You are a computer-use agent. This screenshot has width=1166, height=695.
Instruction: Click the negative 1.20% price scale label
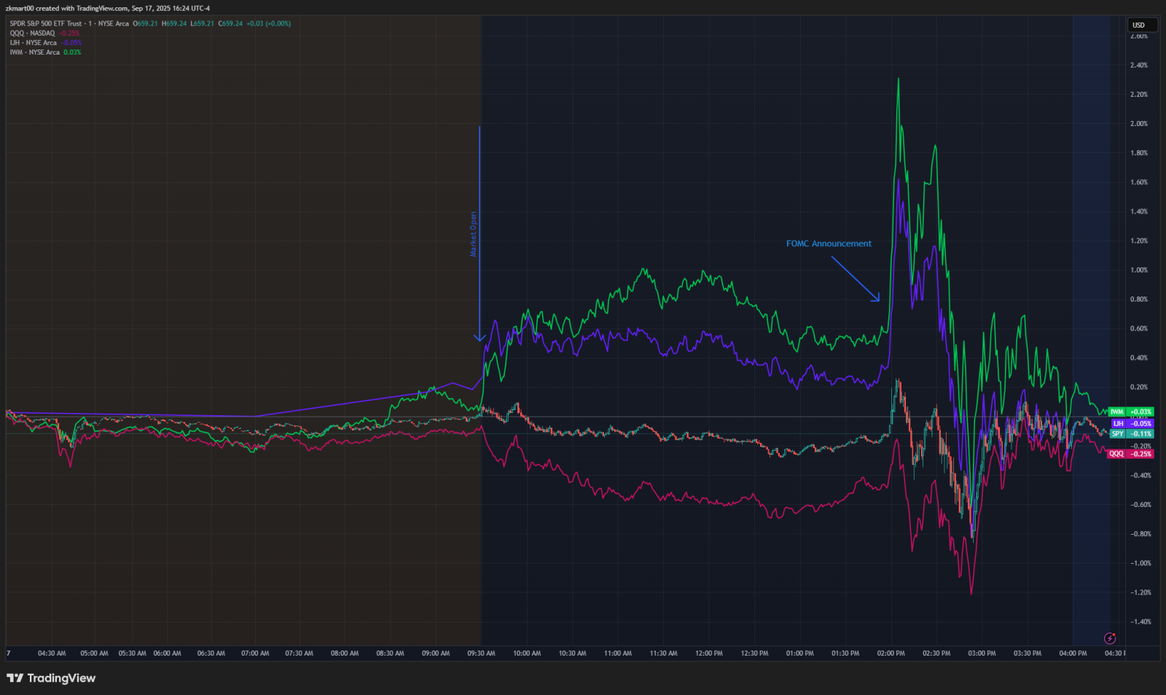pyautogui.click(x=1140, y=592)
